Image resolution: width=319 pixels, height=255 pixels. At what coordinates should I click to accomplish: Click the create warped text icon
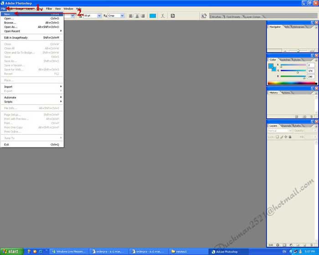[163, 16]
